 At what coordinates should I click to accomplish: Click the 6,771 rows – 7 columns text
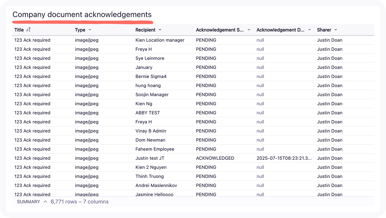pos(79,202)
